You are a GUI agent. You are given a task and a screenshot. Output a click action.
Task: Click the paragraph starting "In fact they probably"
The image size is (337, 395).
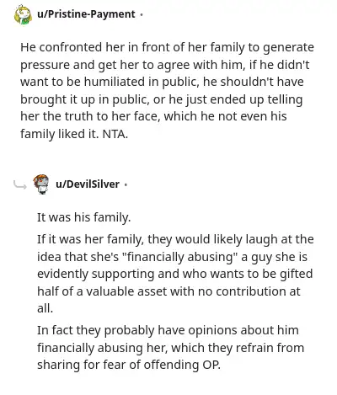[x=171, y=348]
